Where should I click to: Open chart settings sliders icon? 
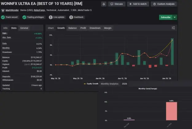pos(173,28)
